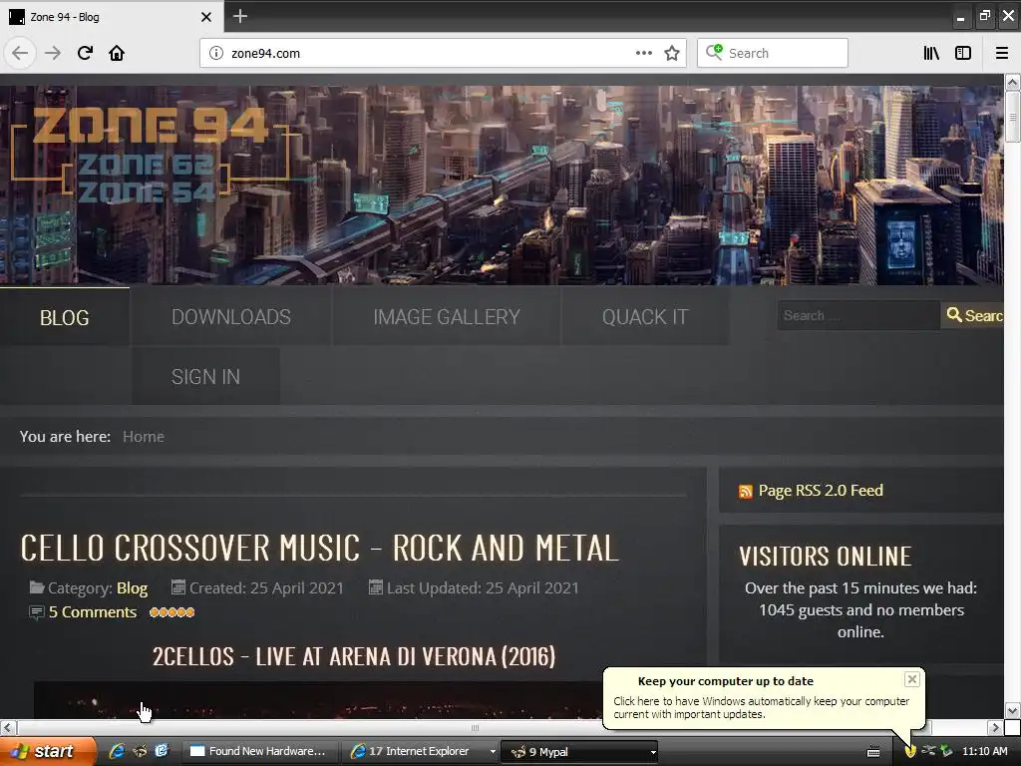Click the vertical scrollbar down arrow
The image size is (1021, 766).
[x=1012, y=710]
